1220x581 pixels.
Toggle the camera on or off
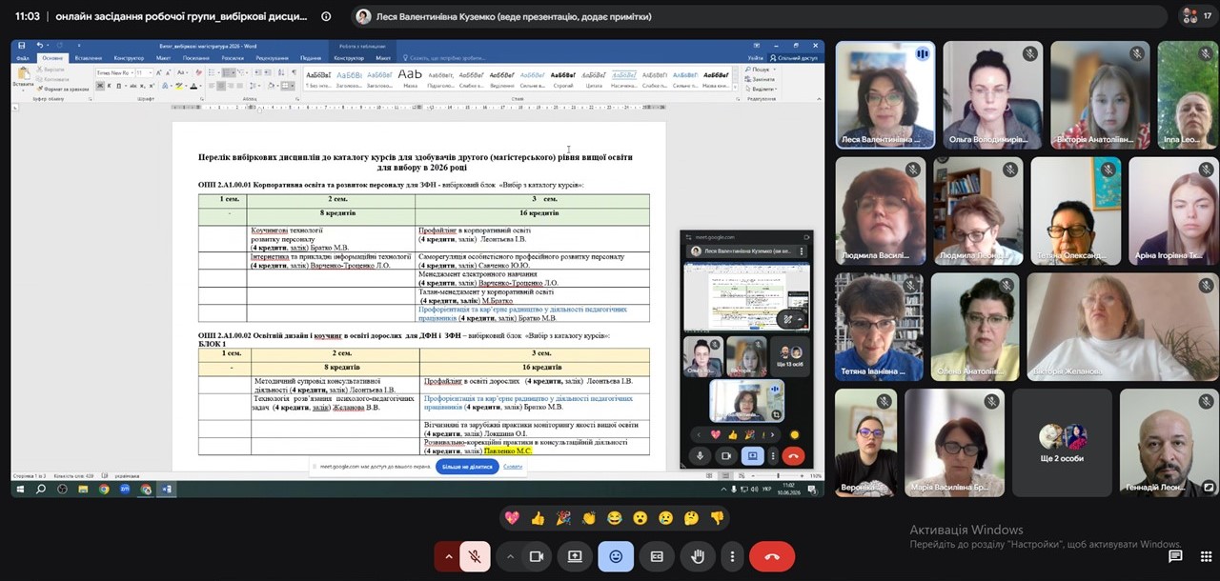click(x=536, y=556)
